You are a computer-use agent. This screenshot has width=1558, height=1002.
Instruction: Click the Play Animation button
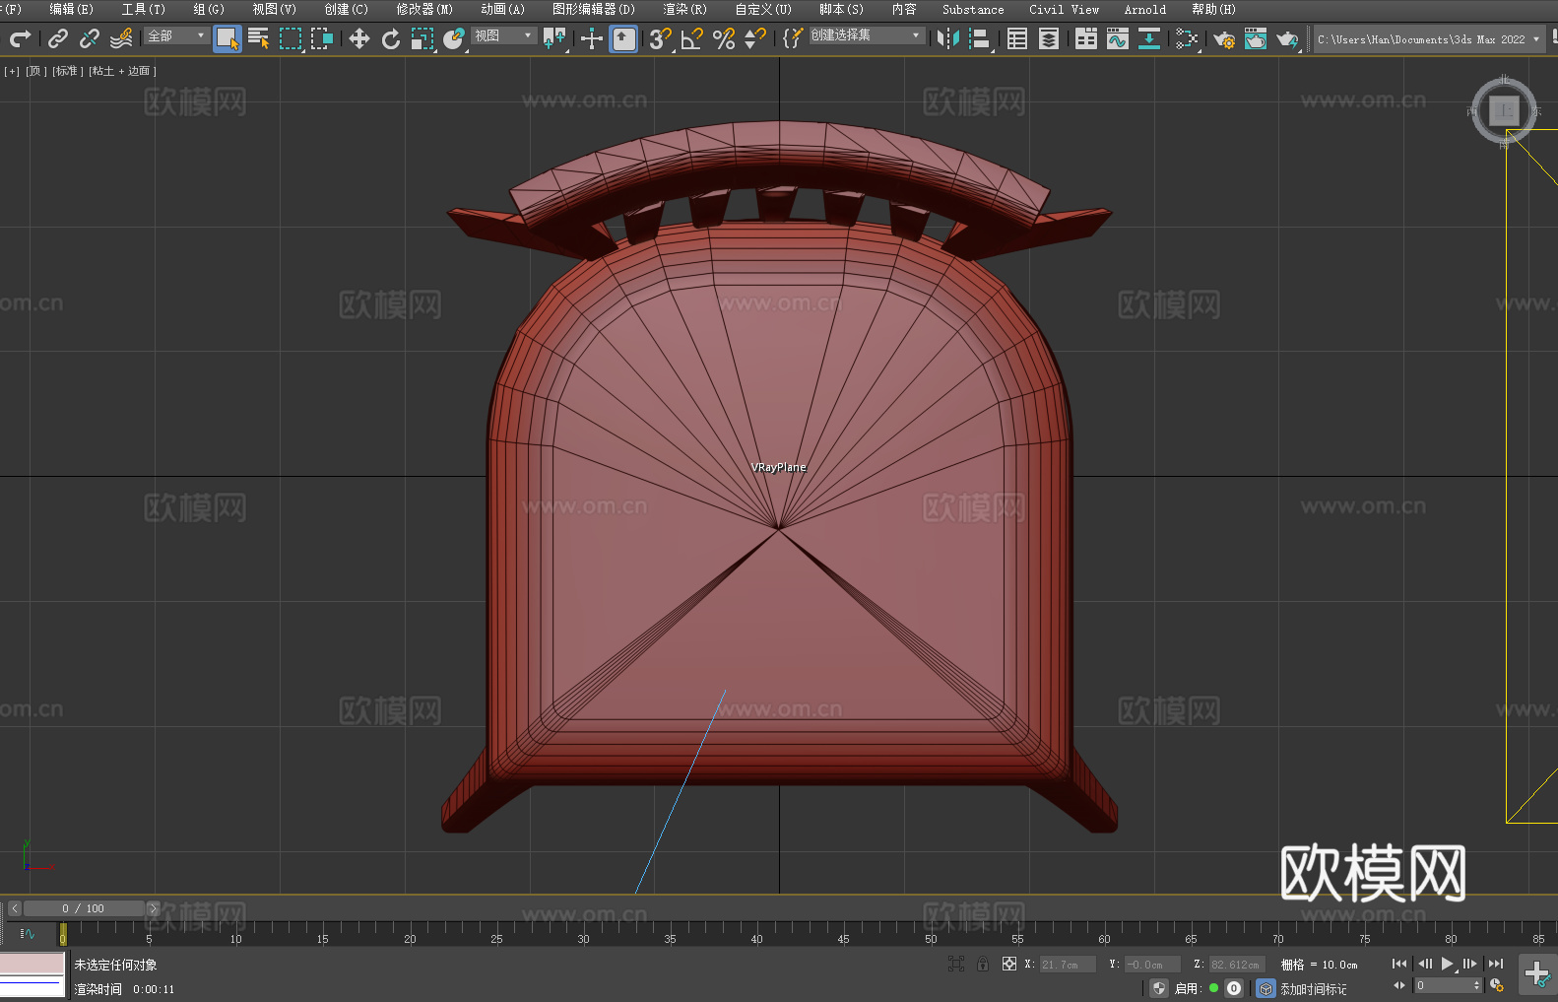[1448, 964]
